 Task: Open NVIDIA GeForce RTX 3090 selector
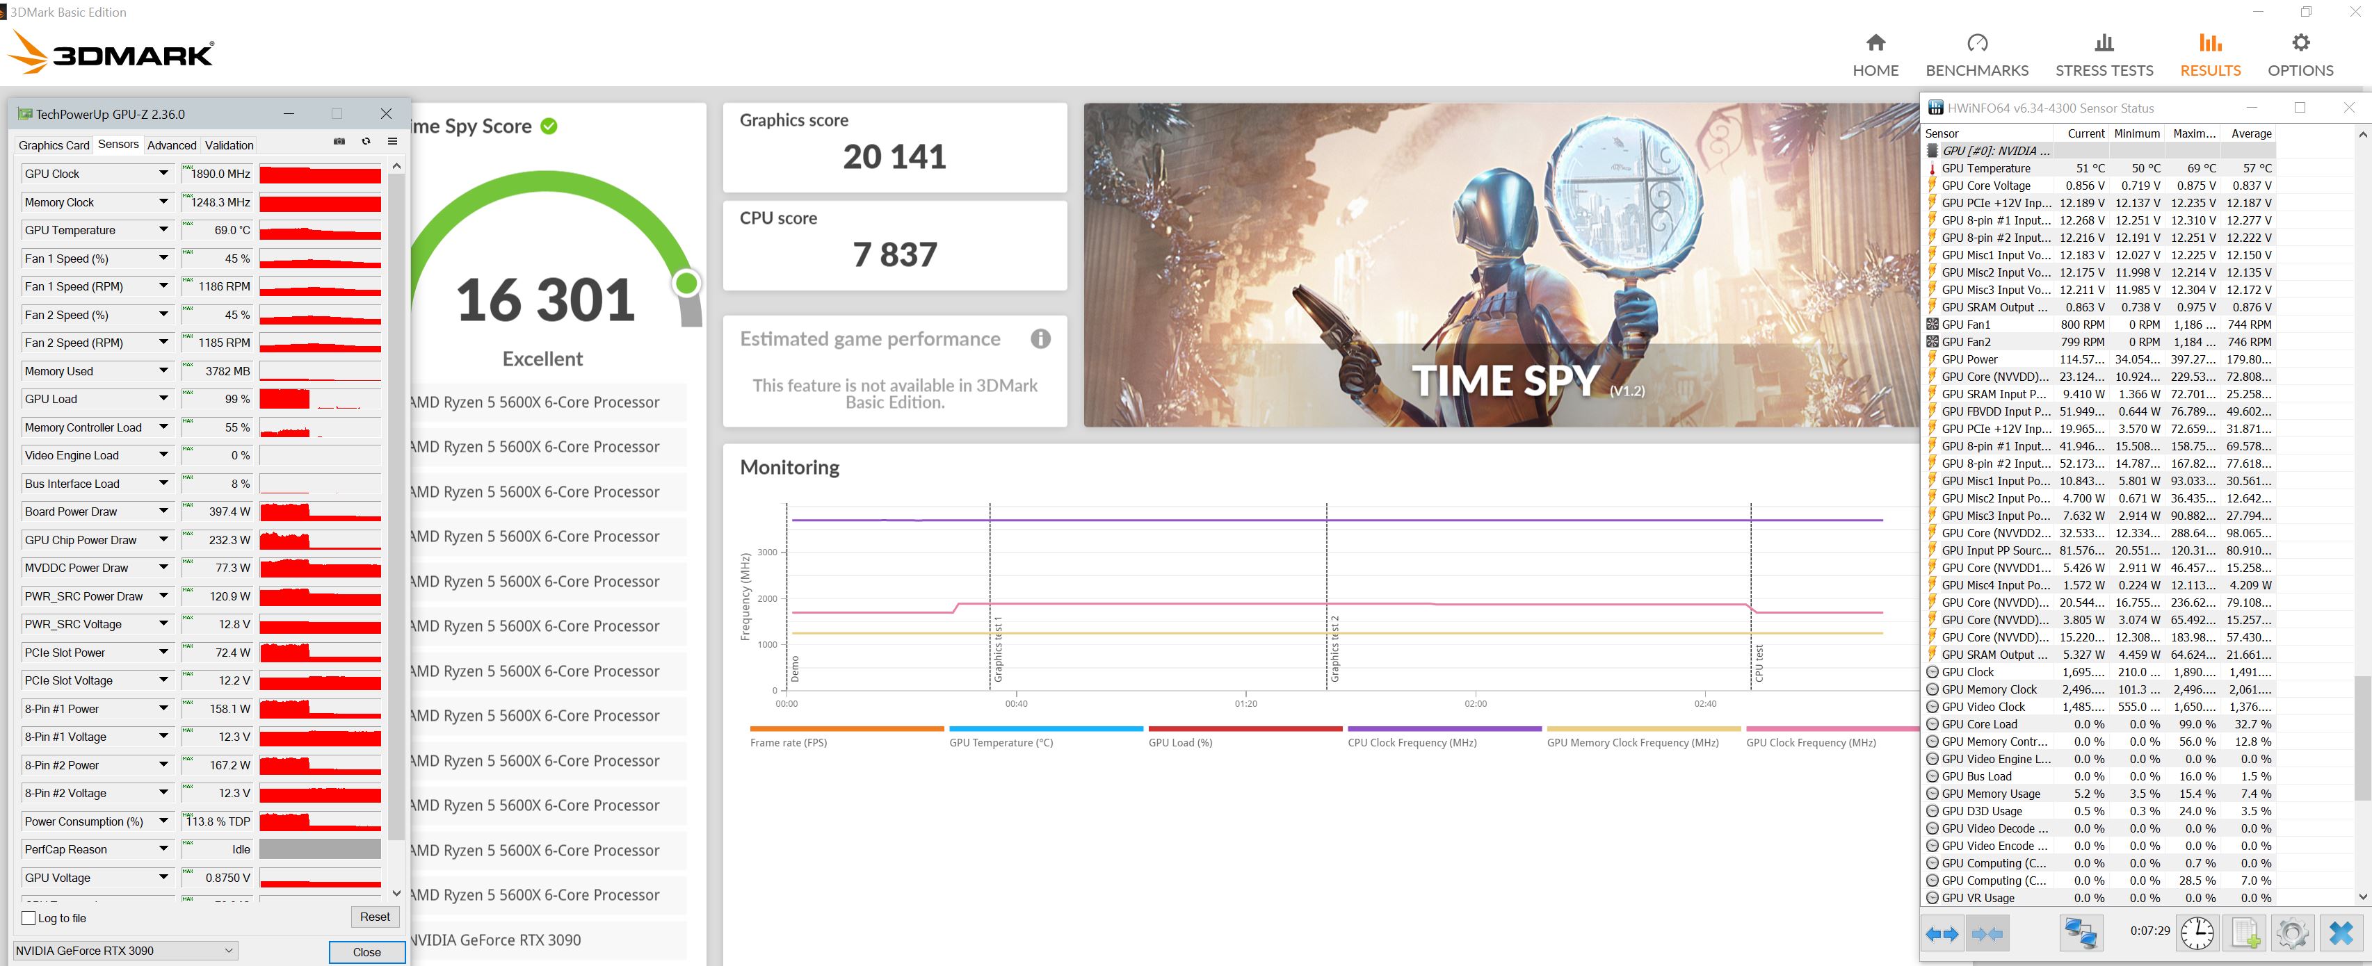[124, 950]
